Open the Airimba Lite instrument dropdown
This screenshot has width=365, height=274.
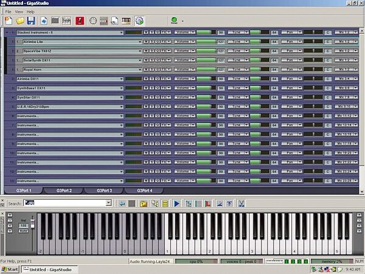tap(140, 41)
